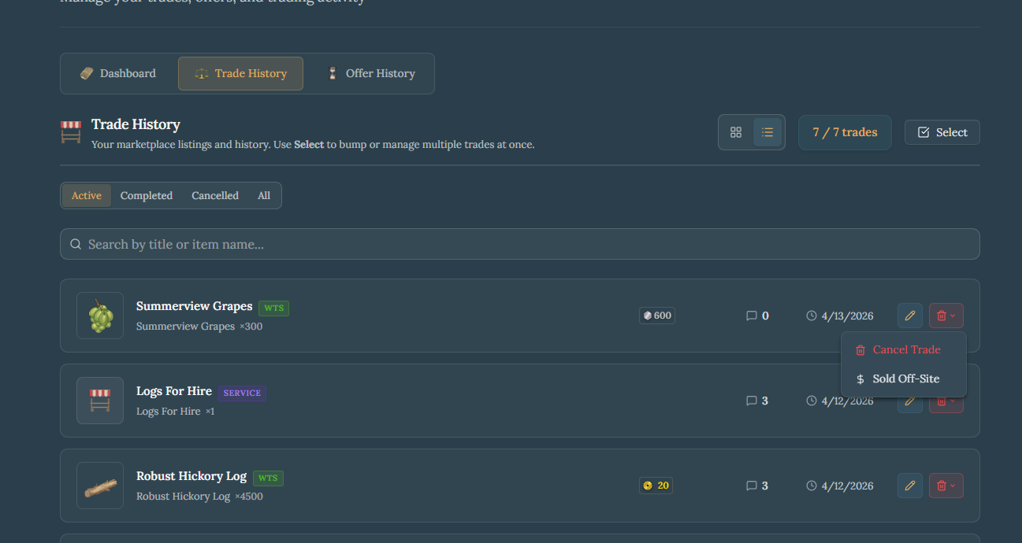Click the 7 / 7 trades counter
The width and height of the screenshot is (1022, 543).
(x=845, y=132)
